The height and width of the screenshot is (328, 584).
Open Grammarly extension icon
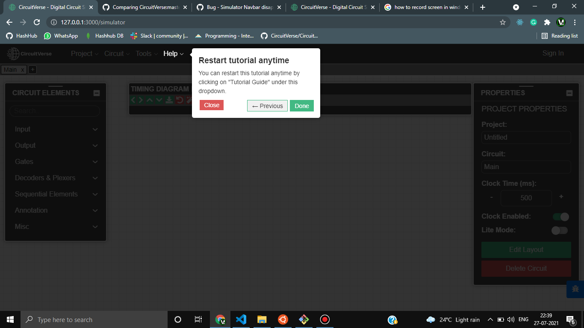point(534,22)
